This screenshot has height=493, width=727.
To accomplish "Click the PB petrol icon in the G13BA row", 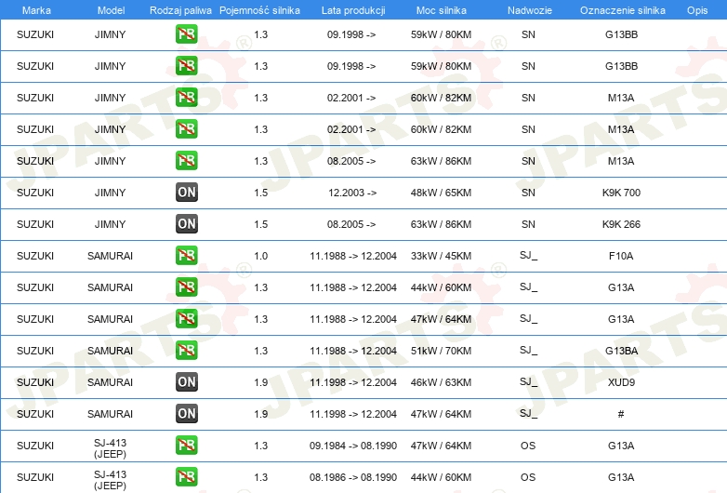I will tap(186, 350).
